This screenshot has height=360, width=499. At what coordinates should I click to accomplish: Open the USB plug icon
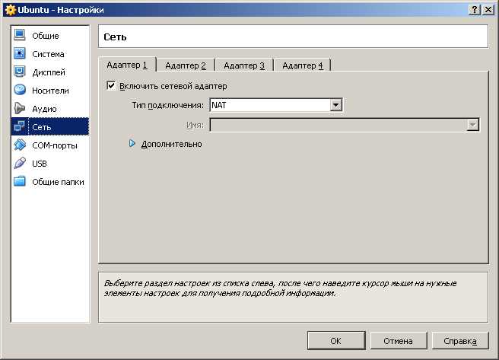click(x=20, y=163)
